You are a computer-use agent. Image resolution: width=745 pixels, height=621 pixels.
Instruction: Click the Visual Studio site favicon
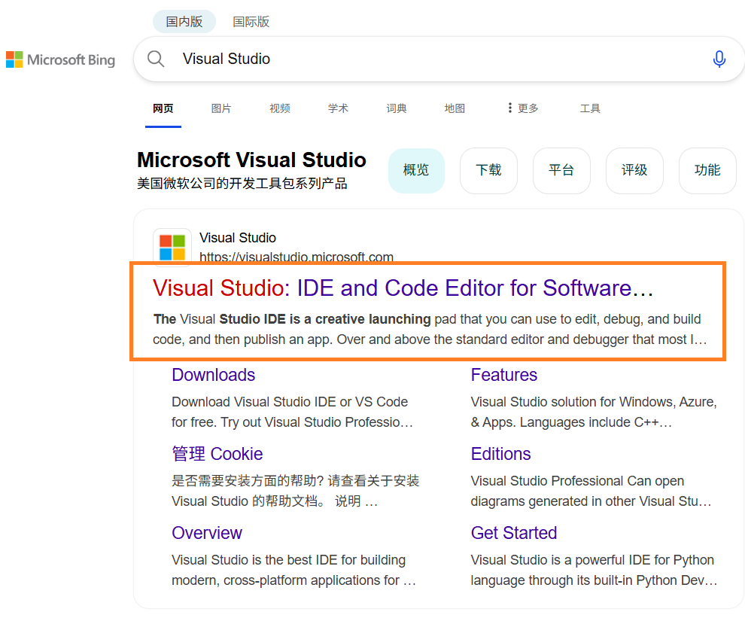172,247
